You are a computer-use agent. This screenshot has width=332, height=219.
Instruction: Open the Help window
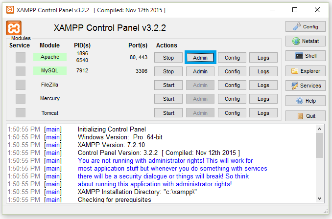pos(305,101)
